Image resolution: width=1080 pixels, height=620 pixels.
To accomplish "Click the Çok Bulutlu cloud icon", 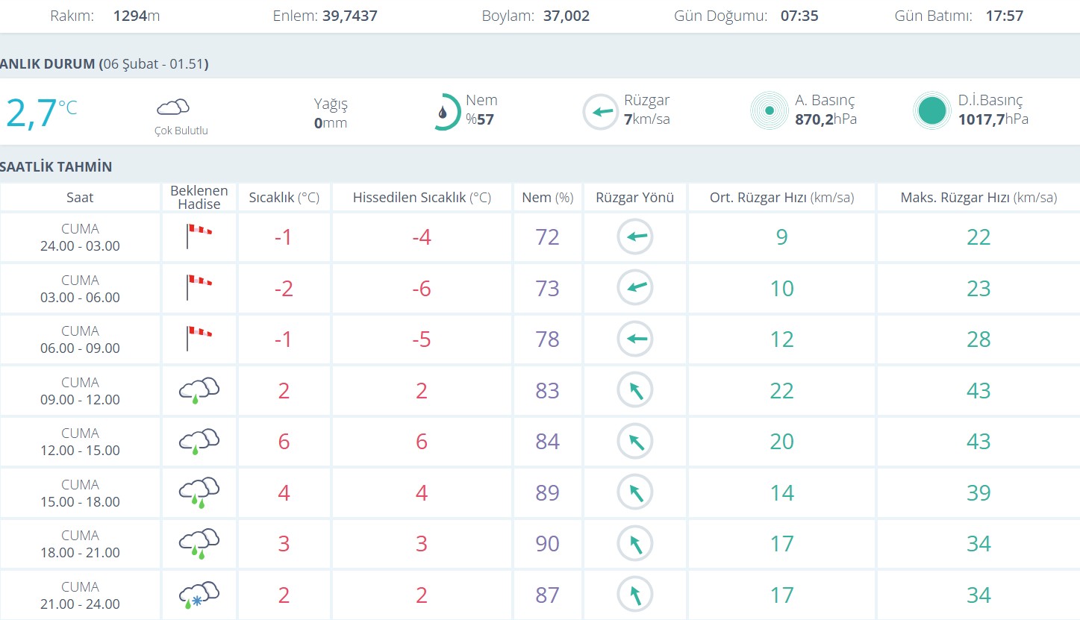I will click(173, 107).
